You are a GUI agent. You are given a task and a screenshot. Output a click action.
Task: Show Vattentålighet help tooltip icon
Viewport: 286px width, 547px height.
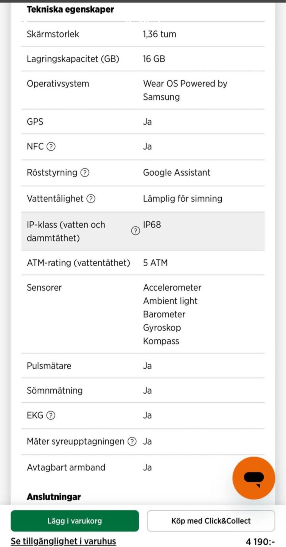(91, 199)
